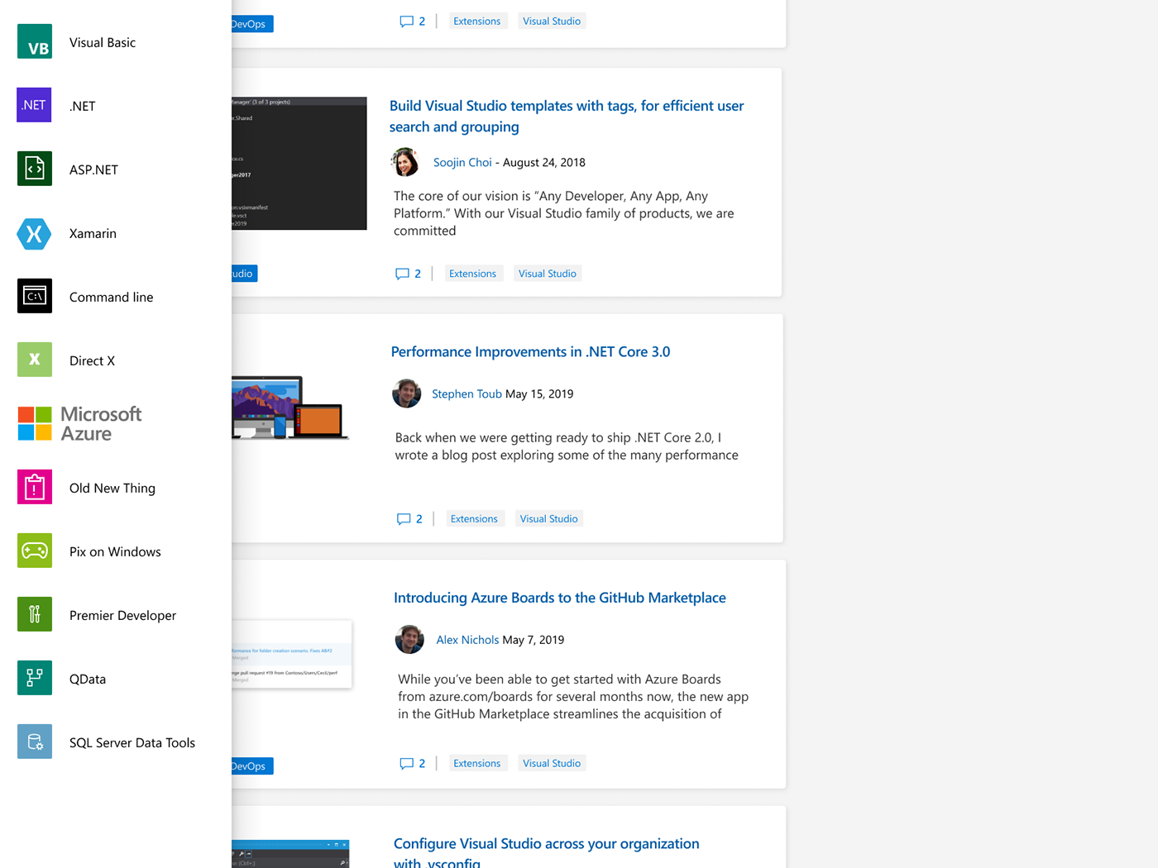This screenshot has width=1158, height=868.
Task: Open SQL Server Data Tools label
Action: click(x=132, y=742)
